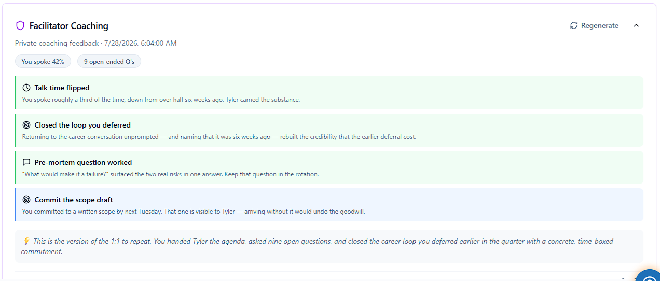Click the speech bubble icon on Pre-mortem question
The height and width of the screenshot is (281, 660).
pos(26,162)
